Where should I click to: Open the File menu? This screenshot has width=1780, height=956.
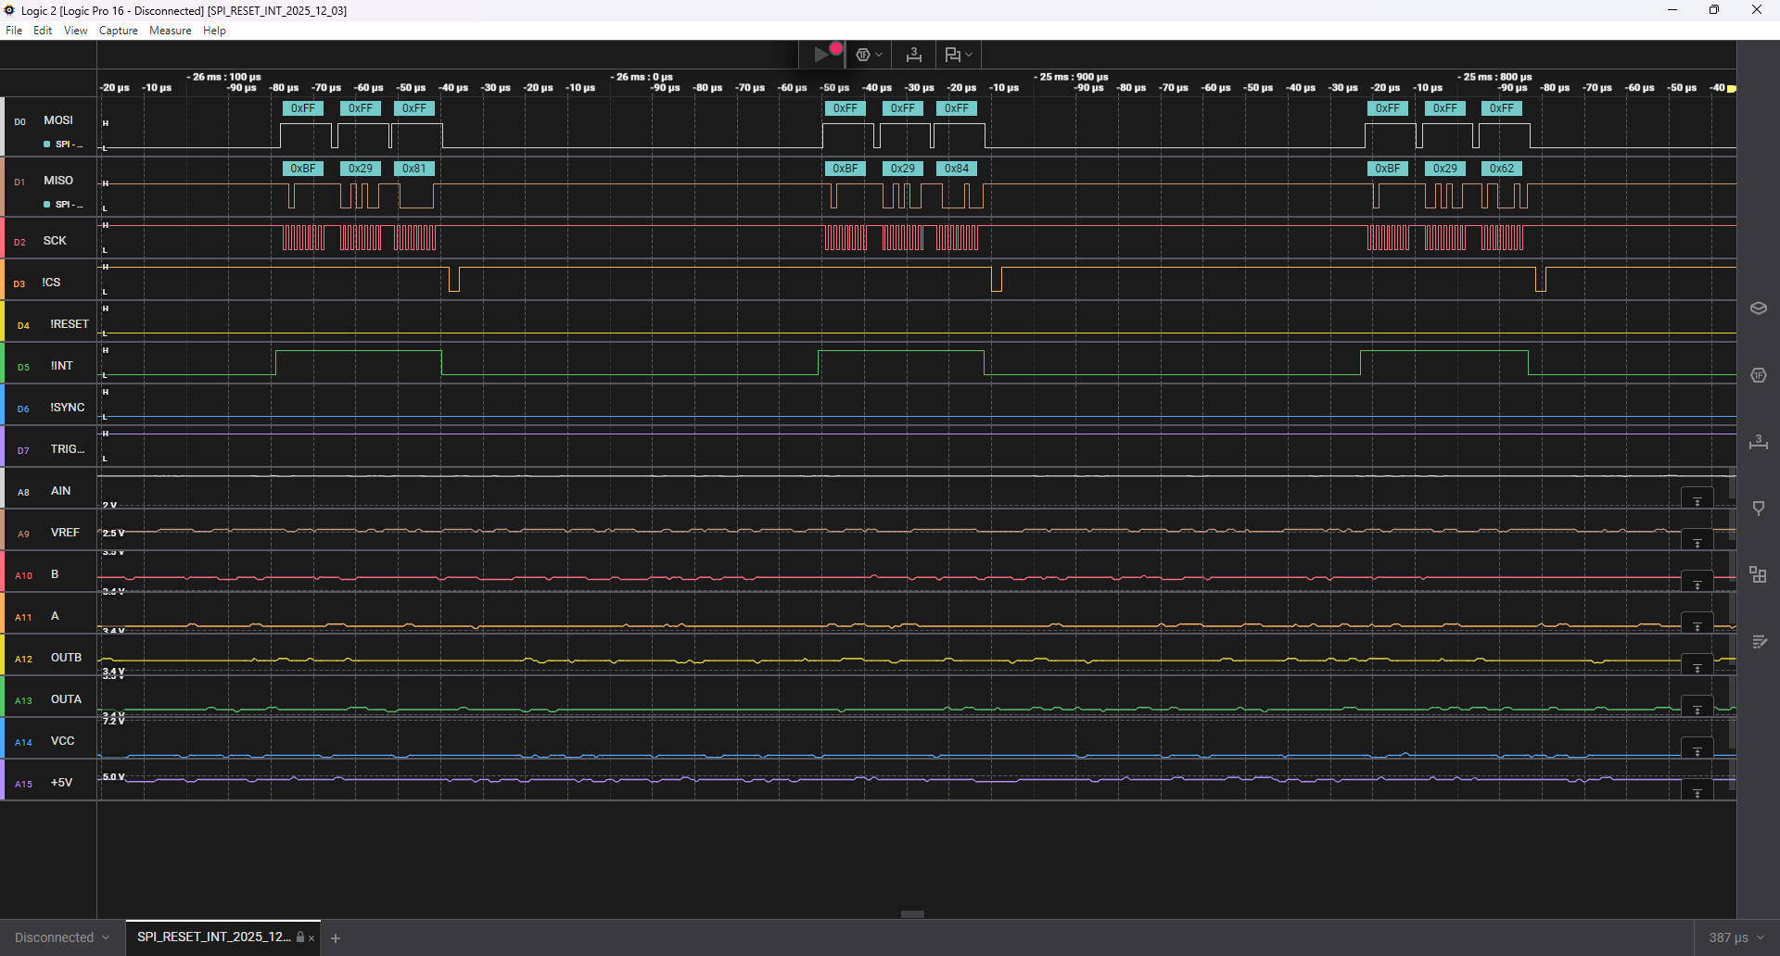[x=14, y=31]
